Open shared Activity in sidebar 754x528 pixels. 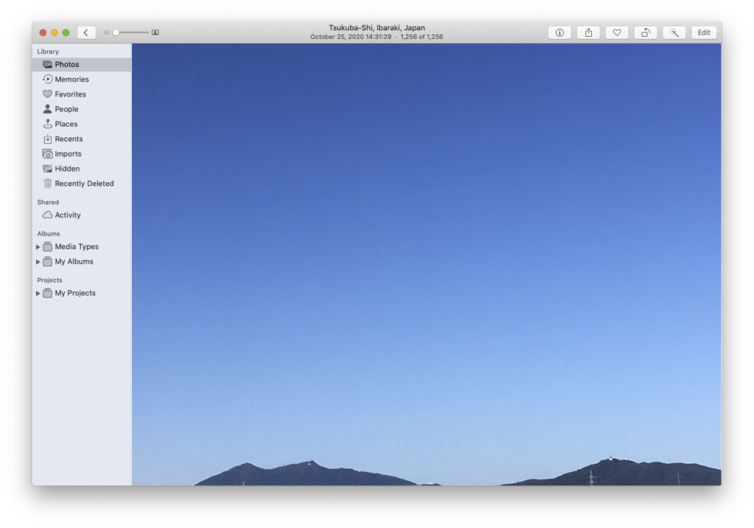pos(67,215)
